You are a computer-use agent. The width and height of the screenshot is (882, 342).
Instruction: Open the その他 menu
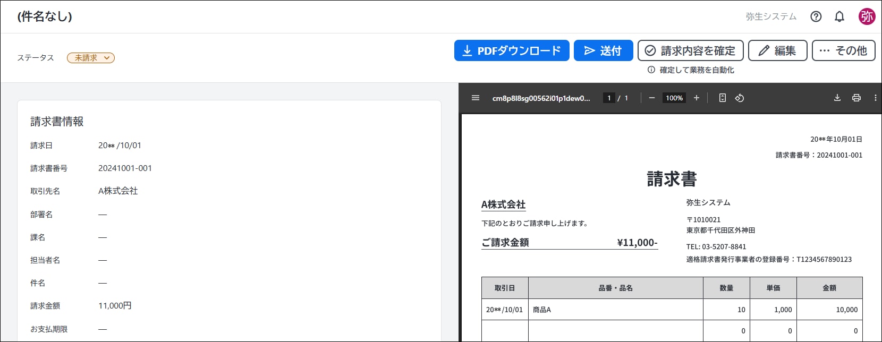click(x=843, y=50)
